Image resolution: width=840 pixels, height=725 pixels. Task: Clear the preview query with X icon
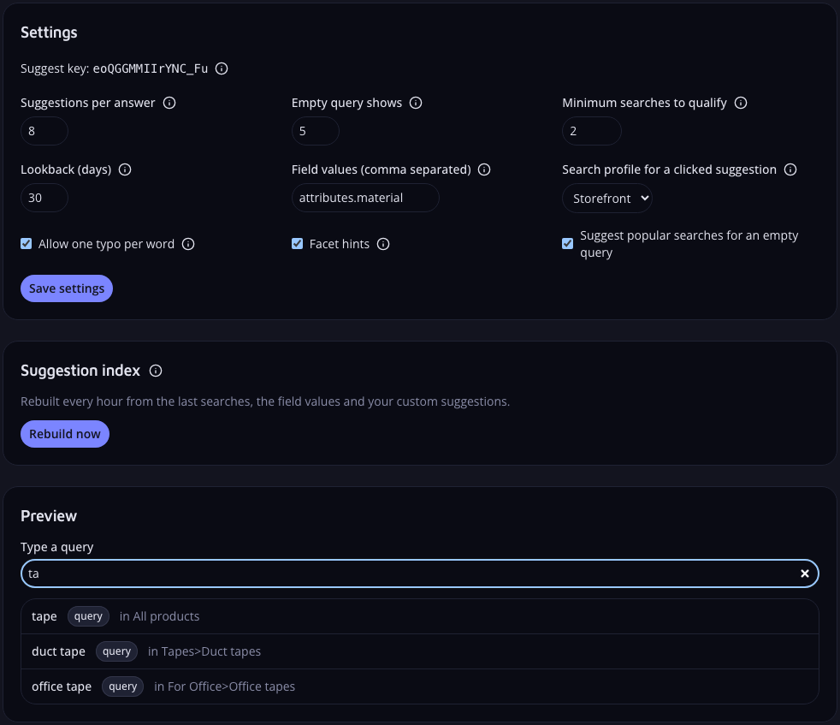tap(805, 573)
